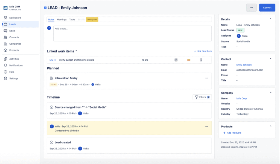Click the Coming soon badge

click(92, 19)
